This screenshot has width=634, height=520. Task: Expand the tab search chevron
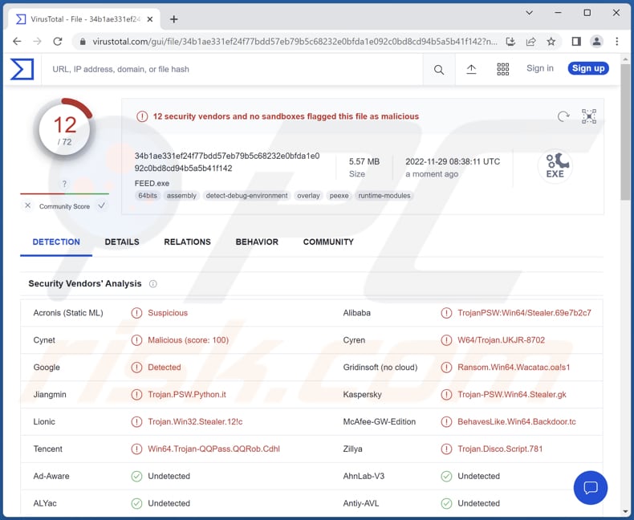click(529, 13)
